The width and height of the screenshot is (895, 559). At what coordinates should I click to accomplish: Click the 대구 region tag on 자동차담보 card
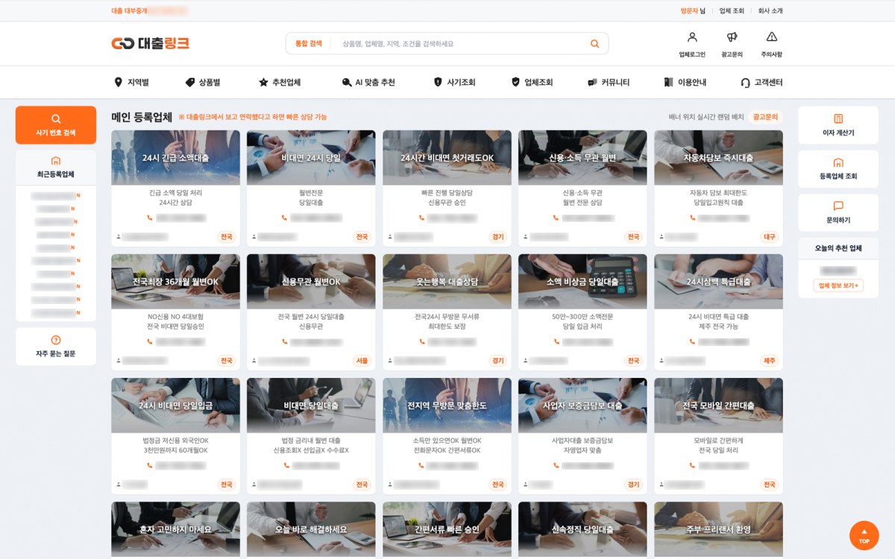point(769,237)
